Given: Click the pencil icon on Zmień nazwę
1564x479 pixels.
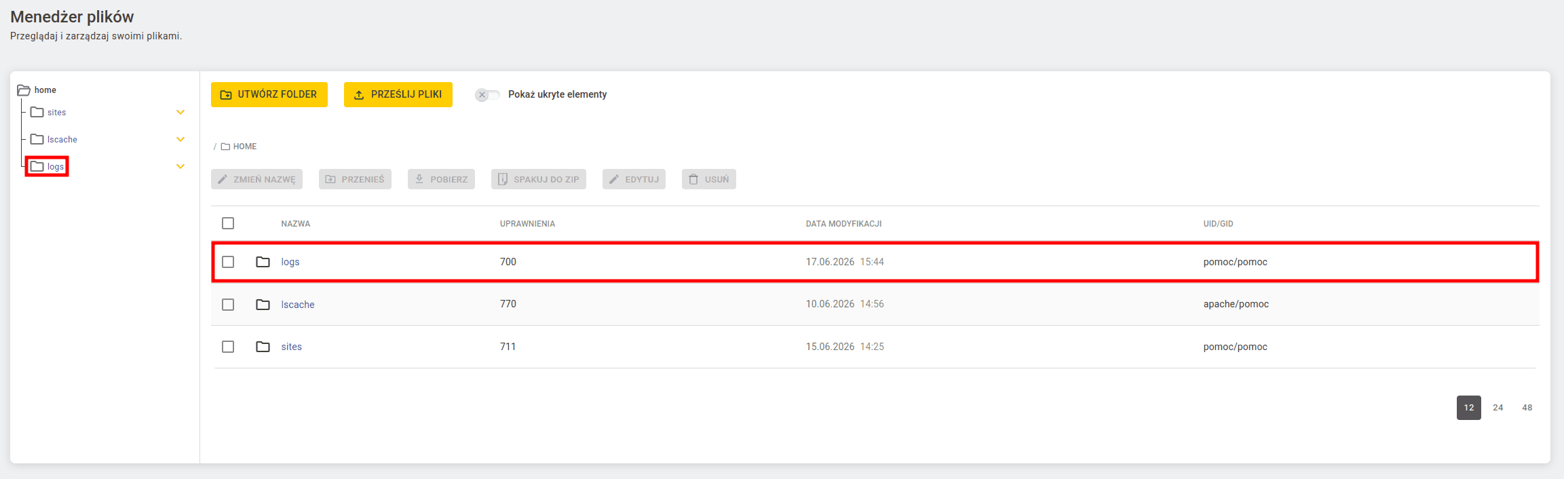Looking at the screenshot, I should (223, 179).
